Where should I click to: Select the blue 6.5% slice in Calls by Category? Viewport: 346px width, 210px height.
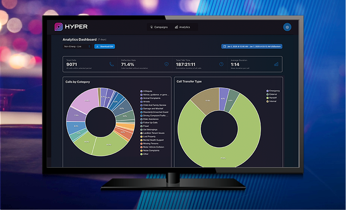coord(76,126)
